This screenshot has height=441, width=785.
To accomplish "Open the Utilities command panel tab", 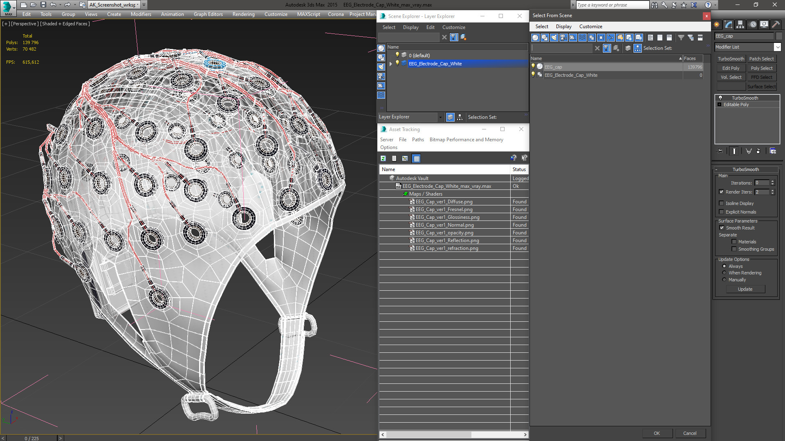I will pyautogui.click(x=776, y=24).
